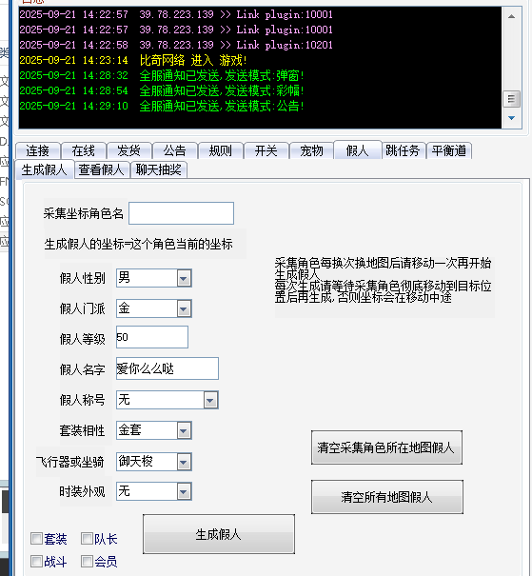Open the 查看假人 sub-tab
The image size is (532, 576).
click(x=102, y=169)
